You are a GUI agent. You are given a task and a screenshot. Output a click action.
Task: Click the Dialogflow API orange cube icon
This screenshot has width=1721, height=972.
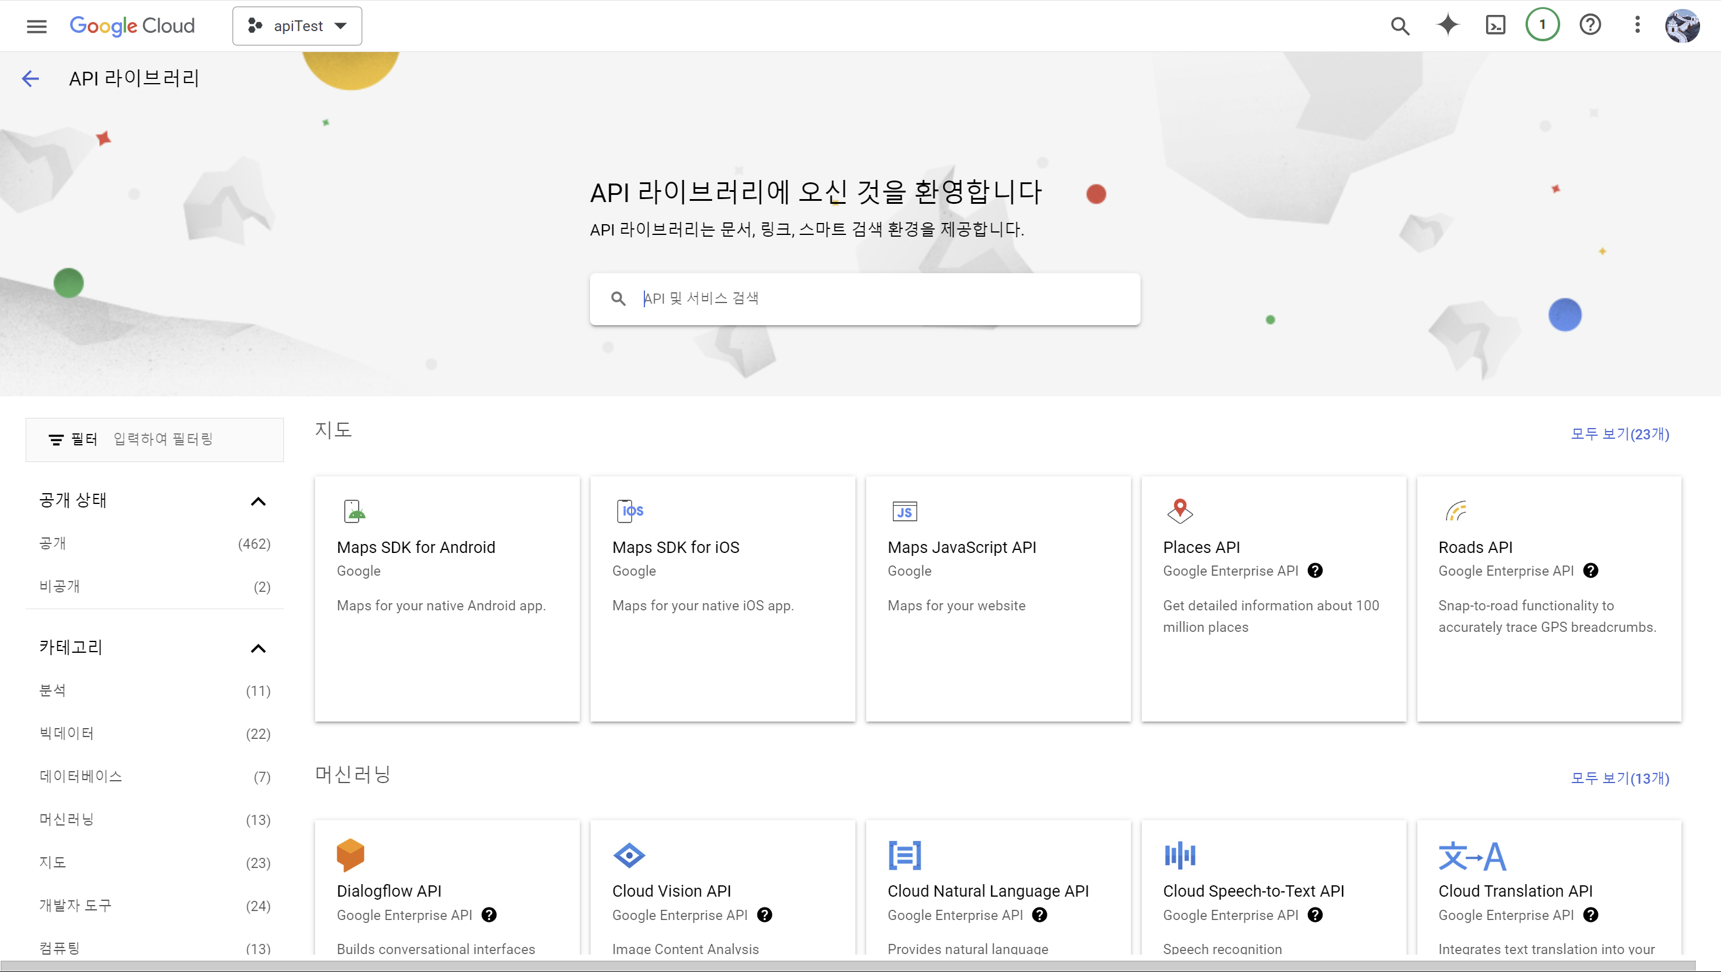350,855
